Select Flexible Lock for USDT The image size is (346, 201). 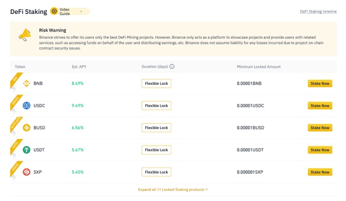(x=156, y=150)
